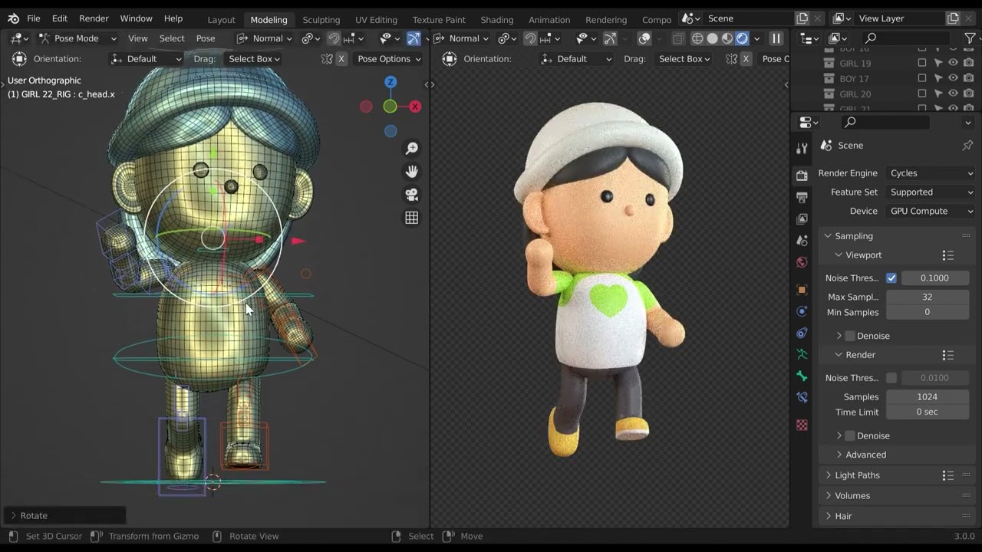Hide BOY 17 collection in viewport
The image size is (982, 552).
(953, 78)
